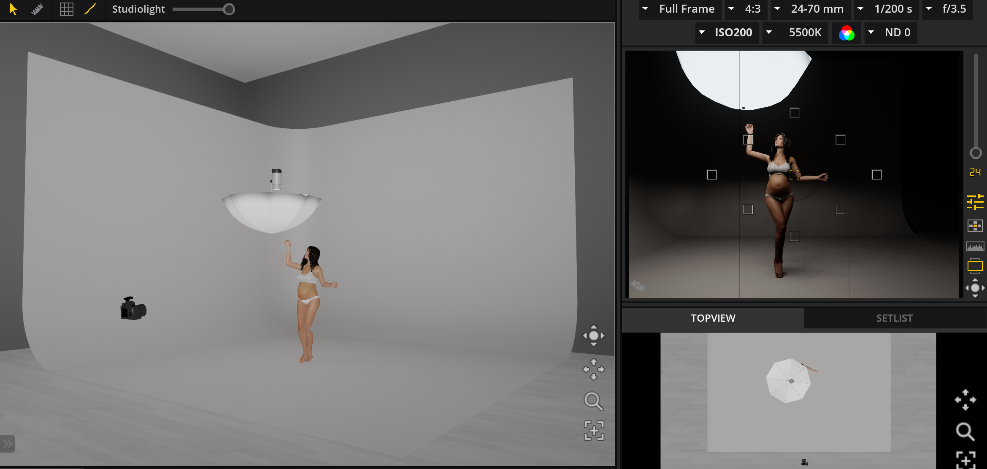Click the 3D view magnifier zoom icon

[x=593, y=401]
